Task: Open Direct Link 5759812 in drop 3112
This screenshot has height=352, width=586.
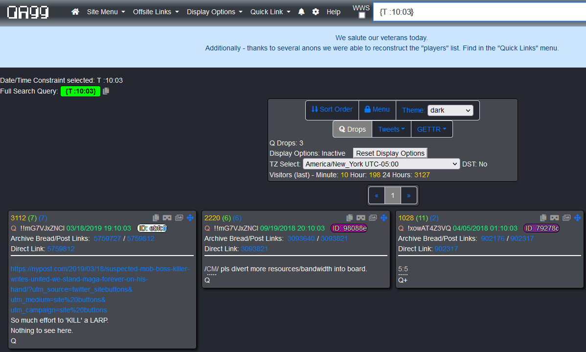Action: click(x=61, y=249)
